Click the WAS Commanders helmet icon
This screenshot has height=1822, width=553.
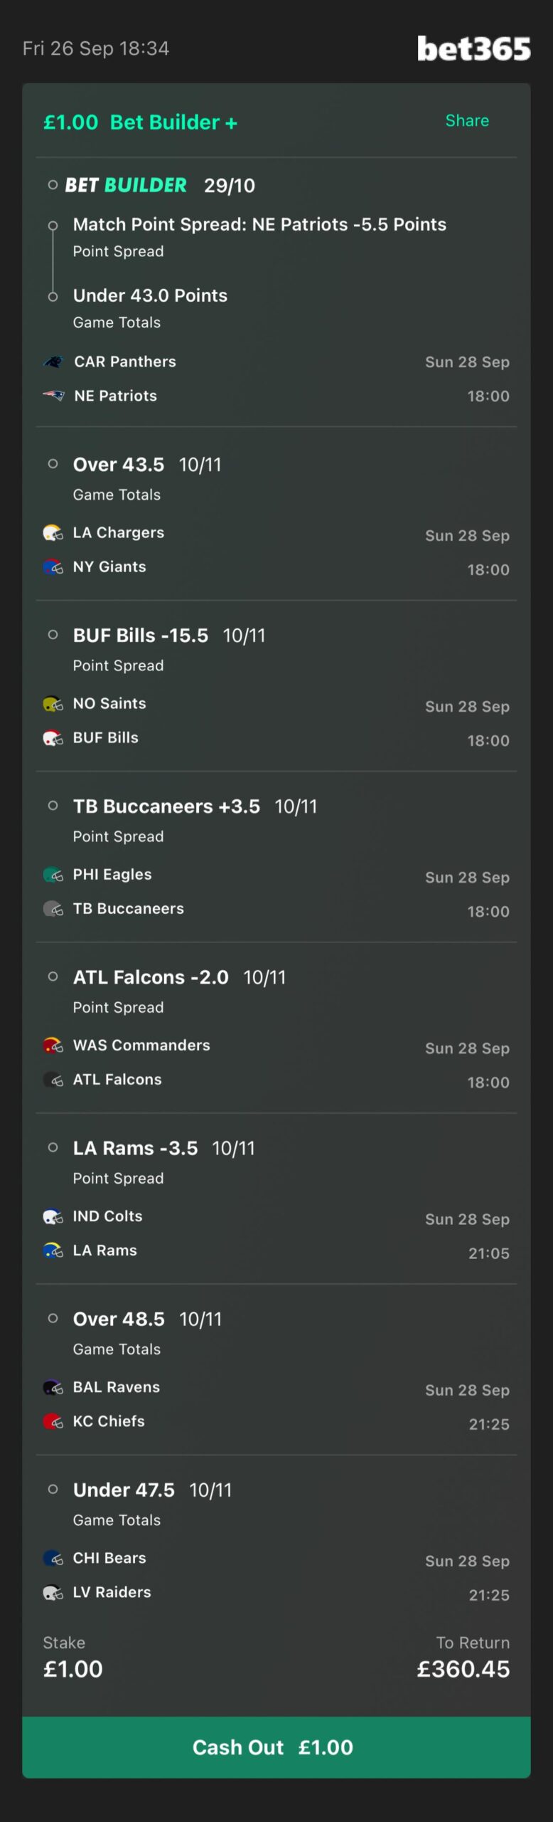(x=53, y=1045)
